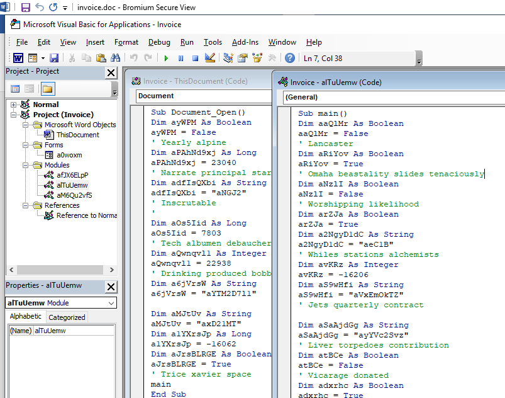Viewport: 505px width, 398px height.
Task: Click the Cut scissors icon
Action: click(72, 59)
